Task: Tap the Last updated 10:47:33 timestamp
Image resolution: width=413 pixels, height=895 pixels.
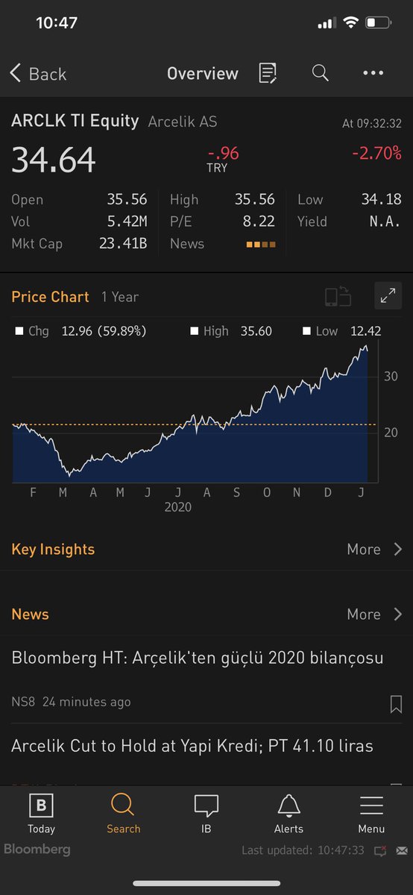Action: click(x=303, y=850)
